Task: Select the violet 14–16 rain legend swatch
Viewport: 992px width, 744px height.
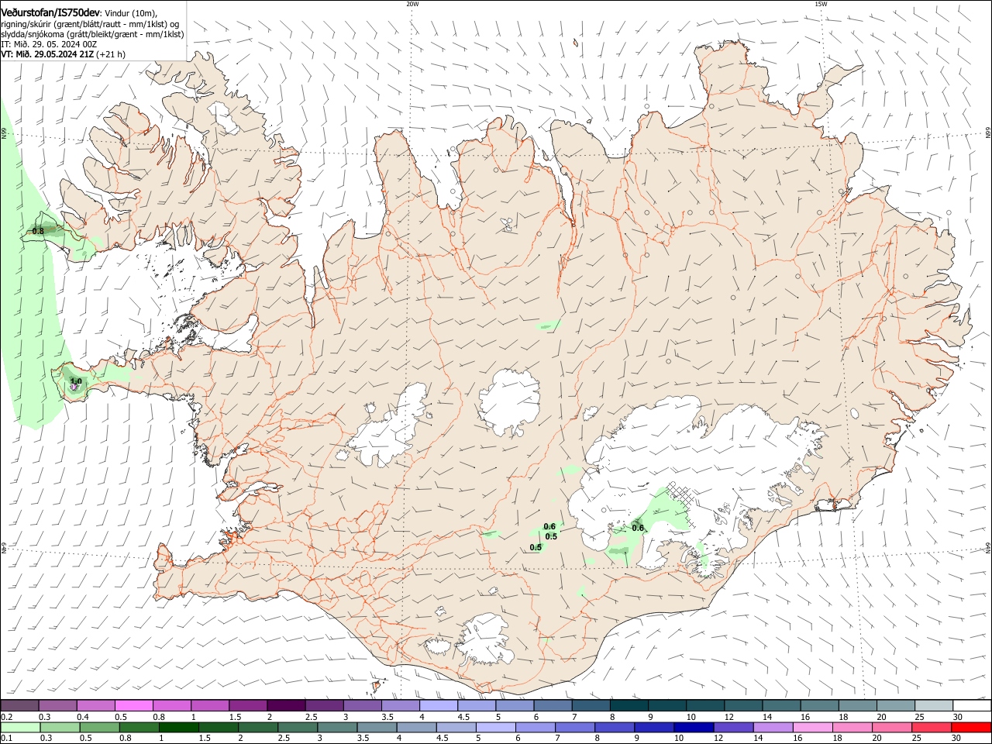Action: [772, 728]
